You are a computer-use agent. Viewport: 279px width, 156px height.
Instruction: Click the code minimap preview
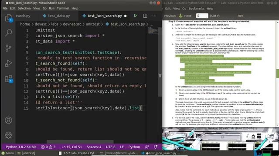point(153,31)
